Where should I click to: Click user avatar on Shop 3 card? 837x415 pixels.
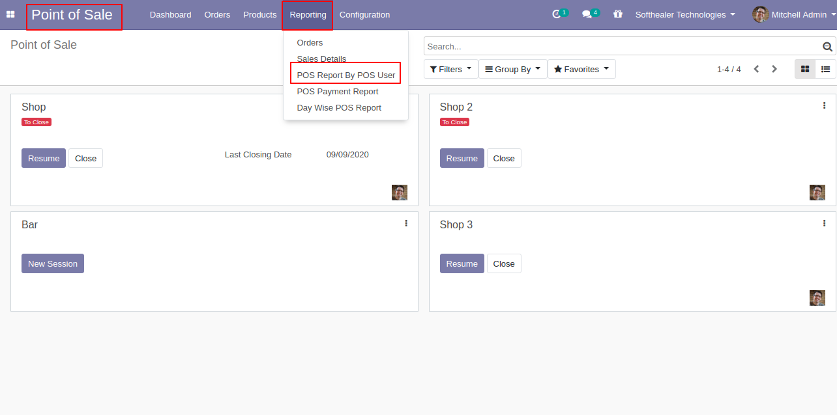(x=817, y=298)
